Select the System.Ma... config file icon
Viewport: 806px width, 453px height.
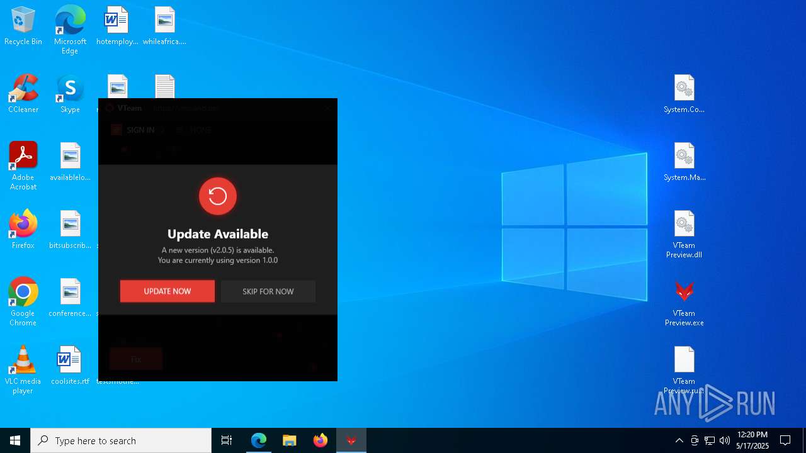[684, 162]
